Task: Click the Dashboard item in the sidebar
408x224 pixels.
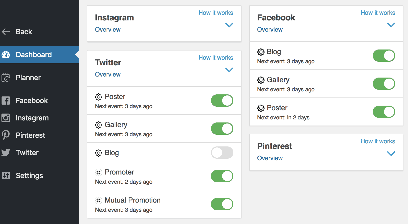Action: click(x=34, y=55)
